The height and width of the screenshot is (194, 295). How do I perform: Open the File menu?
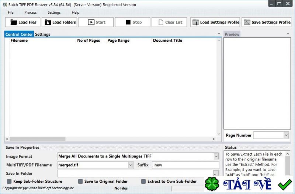coord(11,13)
